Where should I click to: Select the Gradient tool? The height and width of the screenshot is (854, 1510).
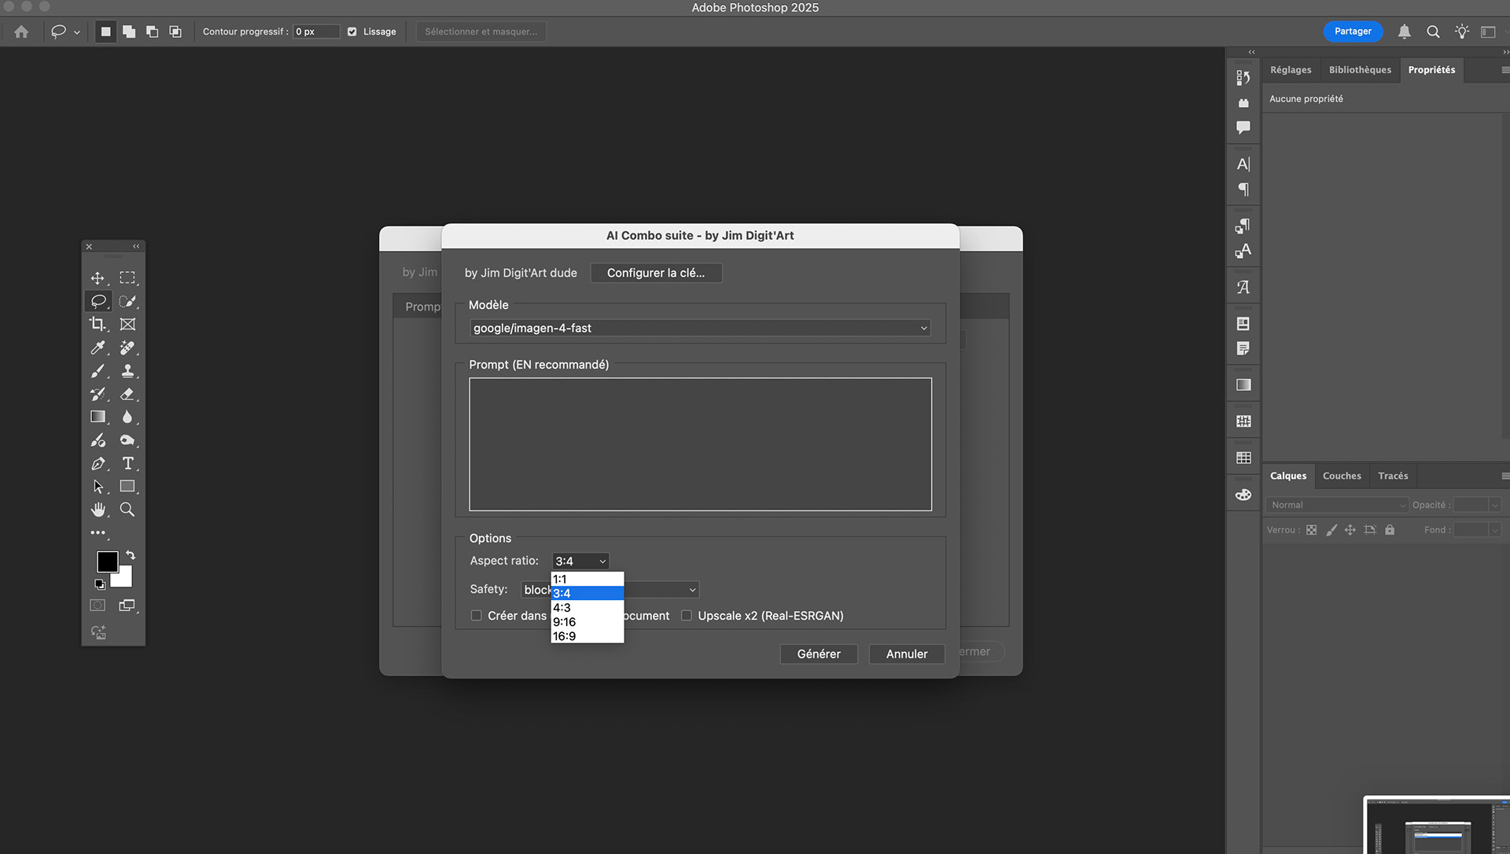pos(98,417)
